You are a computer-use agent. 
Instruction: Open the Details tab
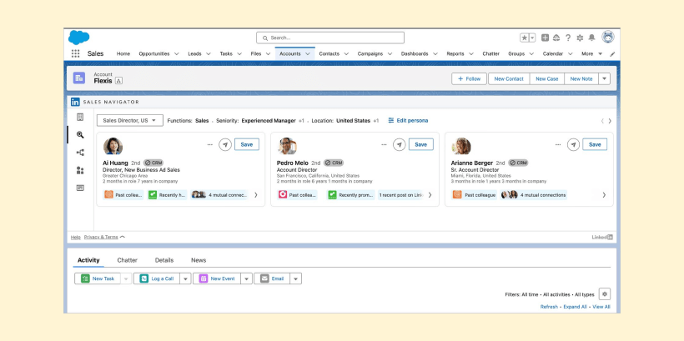coord(164,260)
